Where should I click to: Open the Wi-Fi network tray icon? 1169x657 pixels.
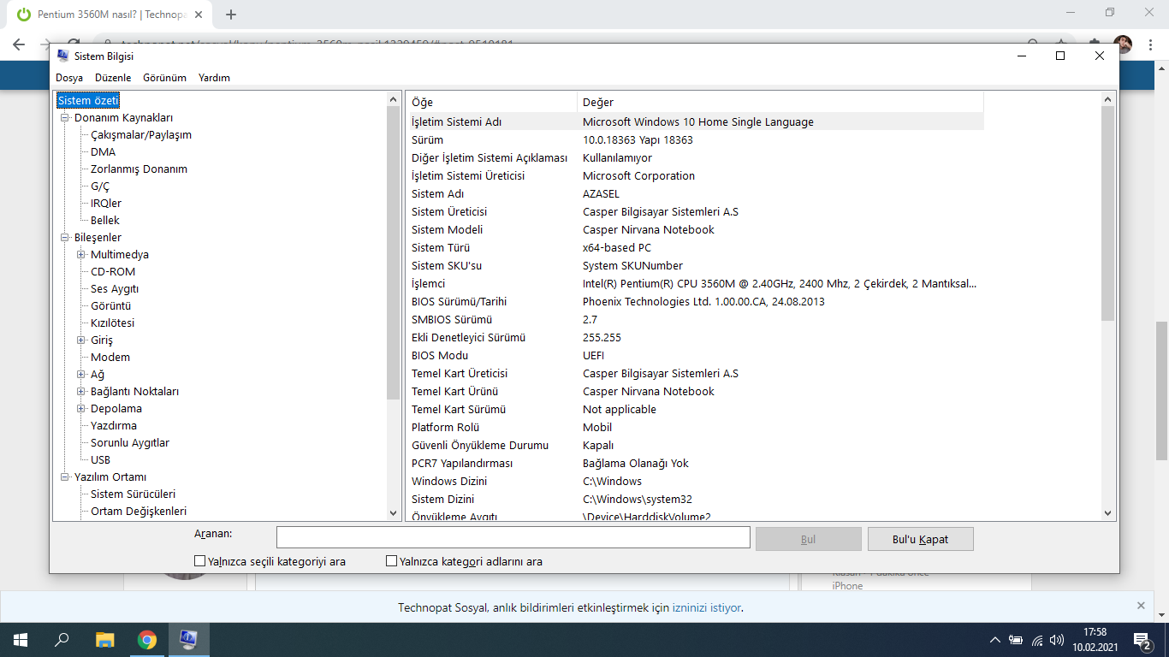pos(1037,640)
